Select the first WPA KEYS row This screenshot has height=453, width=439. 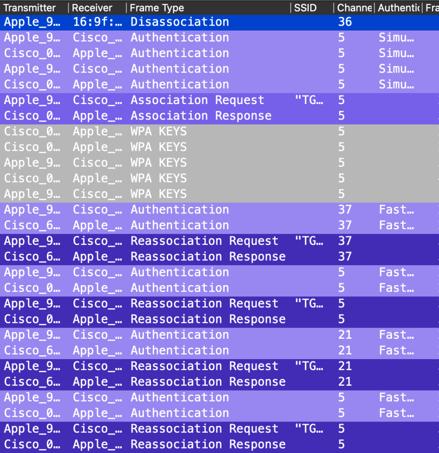click(159, 132)
